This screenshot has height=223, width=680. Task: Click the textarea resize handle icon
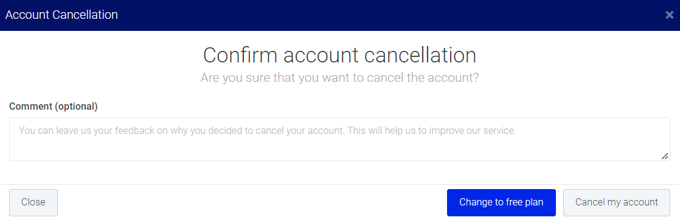pos(665,156)
